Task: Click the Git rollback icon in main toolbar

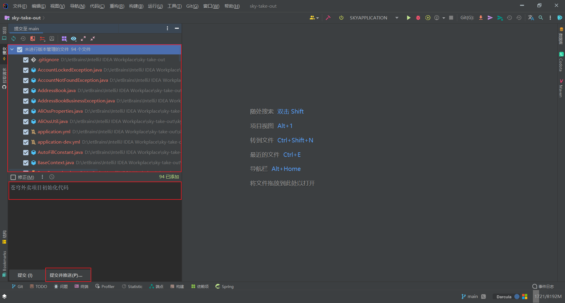Action: (x=519, y=18)
